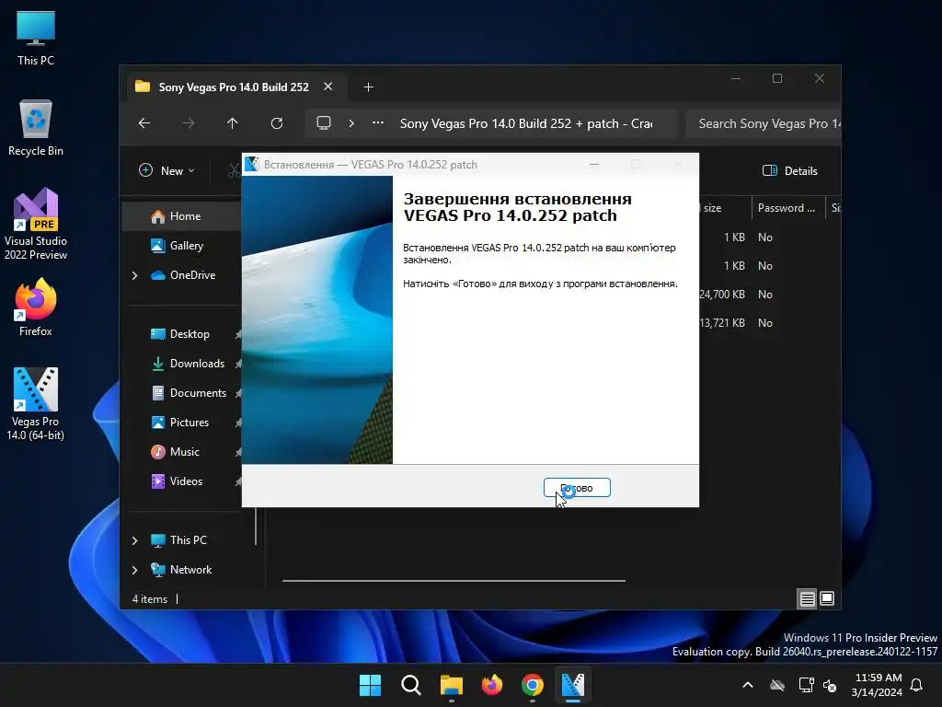Add a new File Explorer tab
942x707 pixels.
[x=368, y=87]
